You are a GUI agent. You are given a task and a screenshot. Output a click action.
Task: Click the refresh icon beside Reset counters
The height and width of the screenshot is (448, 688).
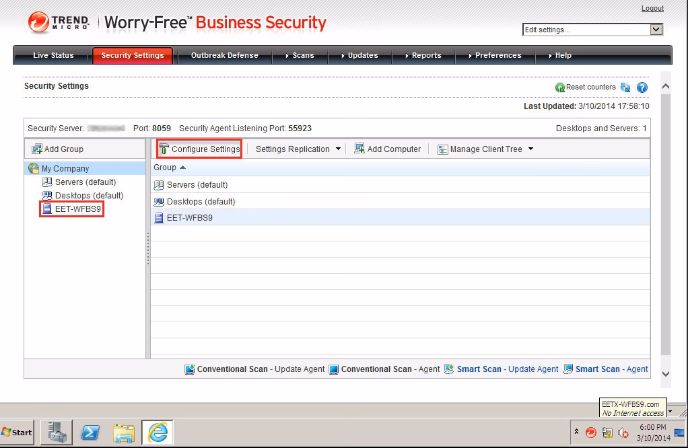point(625,87)
